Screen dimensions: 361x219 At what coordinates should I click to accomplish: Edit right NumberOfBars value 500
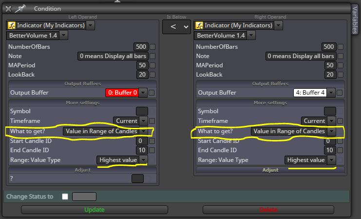329,47
